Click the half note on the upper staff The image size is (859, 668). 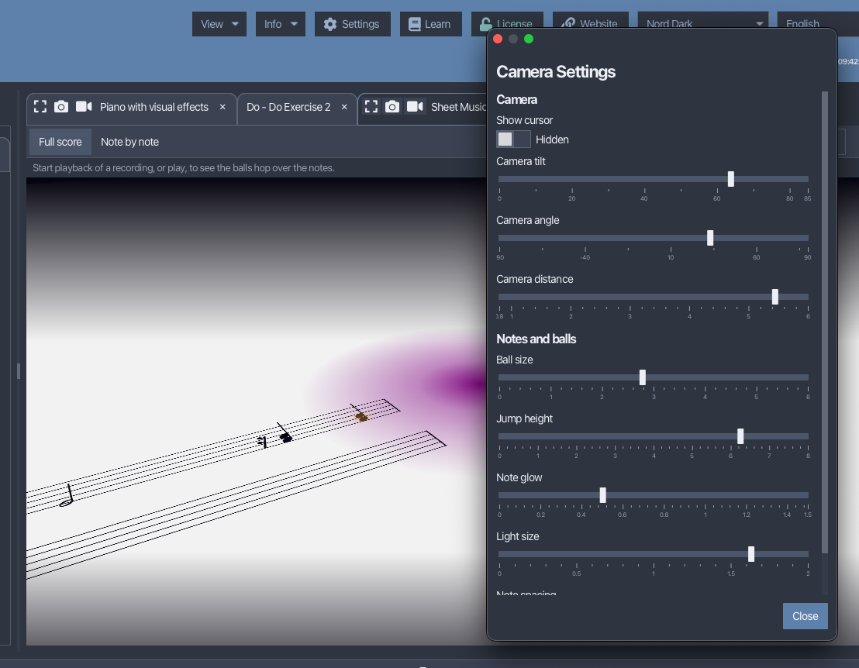tap(67, 495)
